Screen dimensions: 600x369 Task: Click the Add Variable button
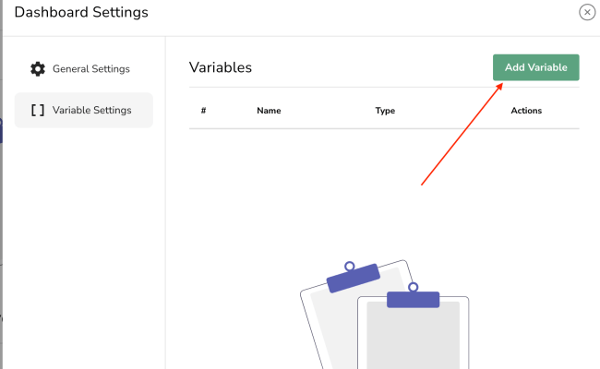coord(535,67)
